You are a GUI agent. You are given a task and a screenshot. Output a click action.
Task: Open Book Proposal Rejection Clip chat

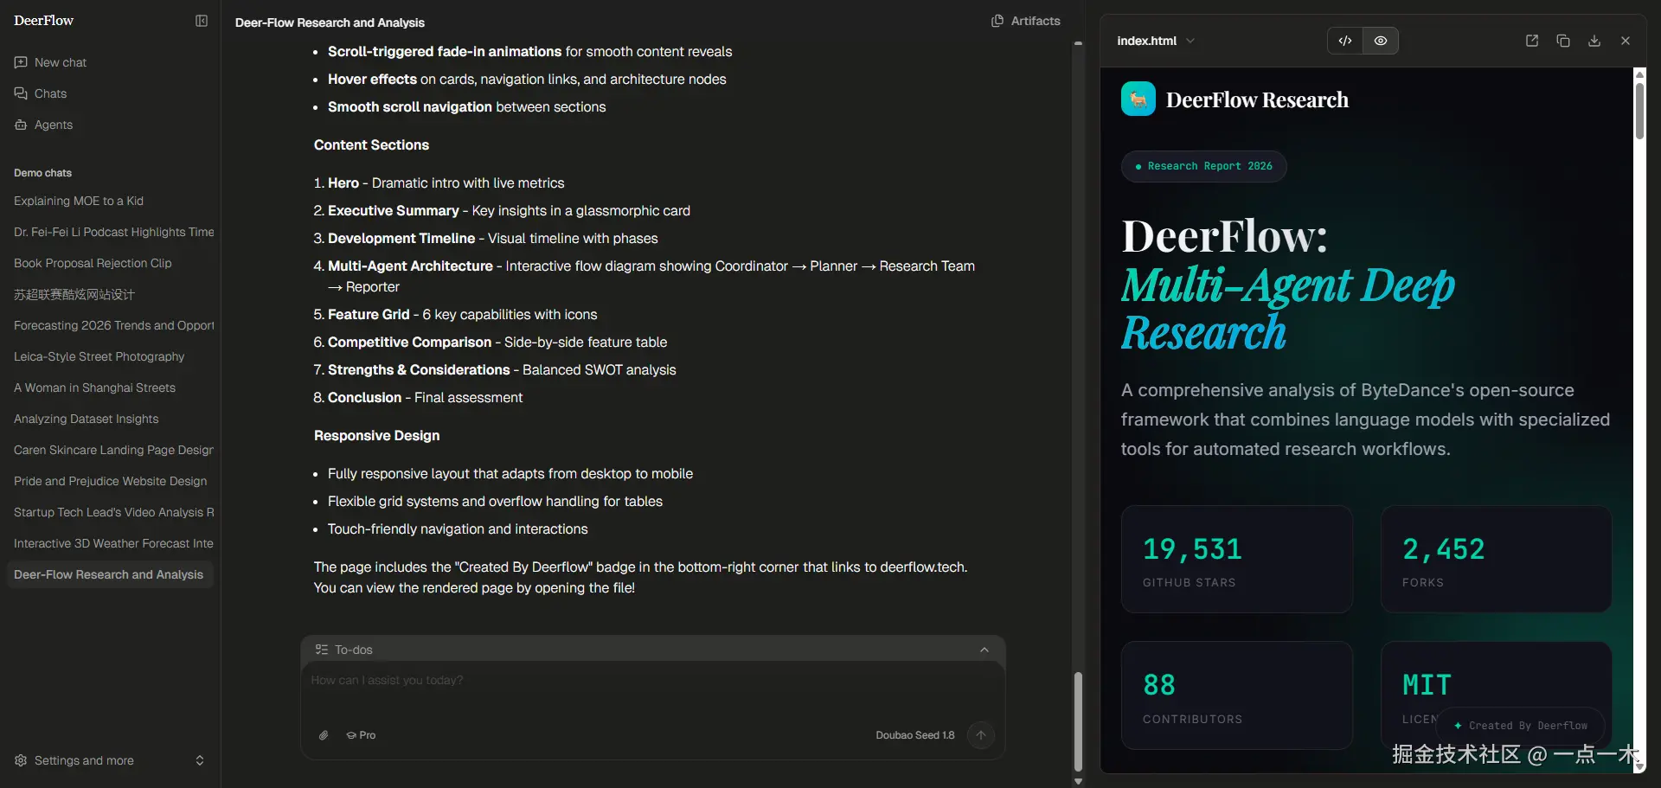pyautogui.click(x=110, y=263)
